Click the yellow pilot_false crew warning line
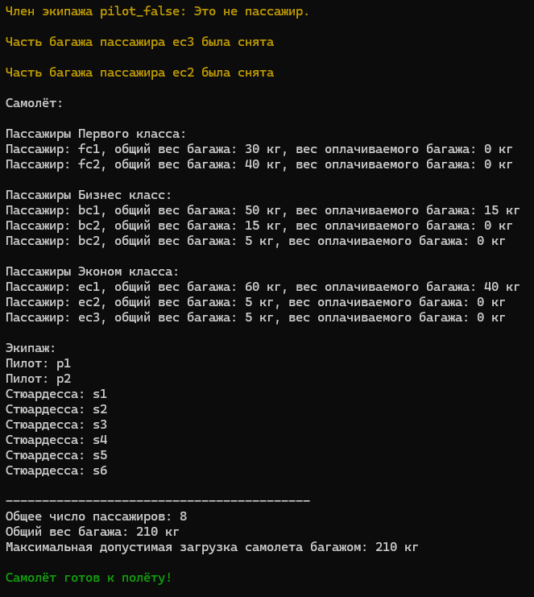The image size is (534, 597). 157,11
